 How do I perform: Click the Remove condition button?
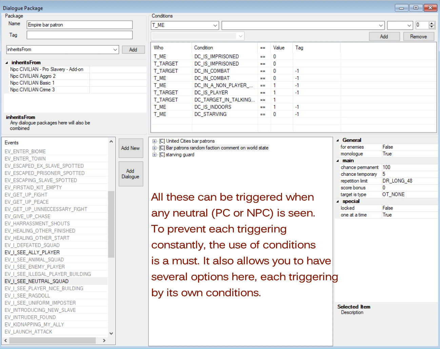[x=419, y=37]
